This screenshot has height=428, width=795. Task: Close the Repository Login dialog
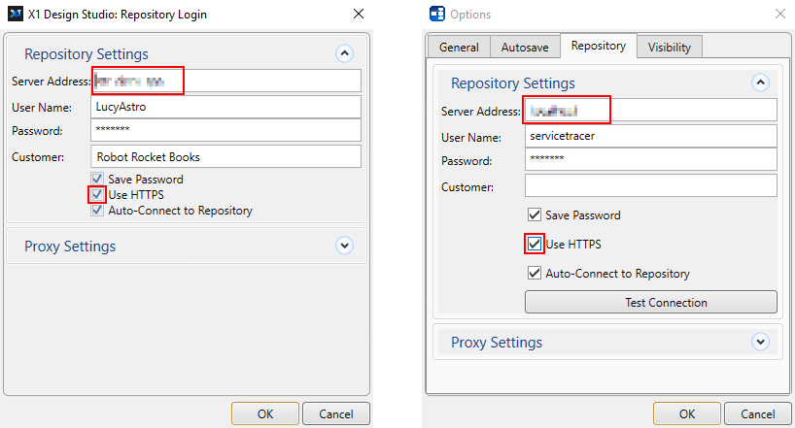coord(358,15)
